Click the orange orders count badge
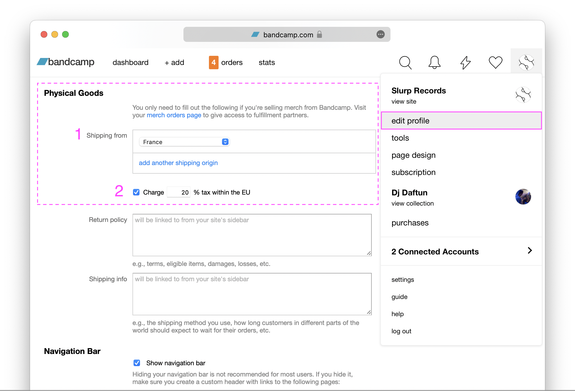 click(213, 63)
